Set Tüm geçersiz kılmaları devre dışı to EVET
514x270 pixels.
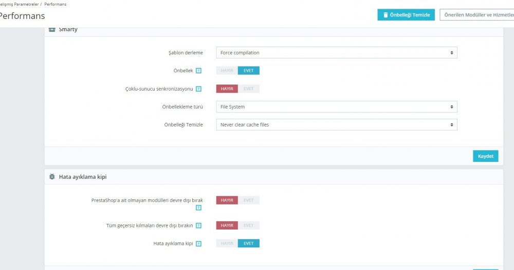[248, 225]
